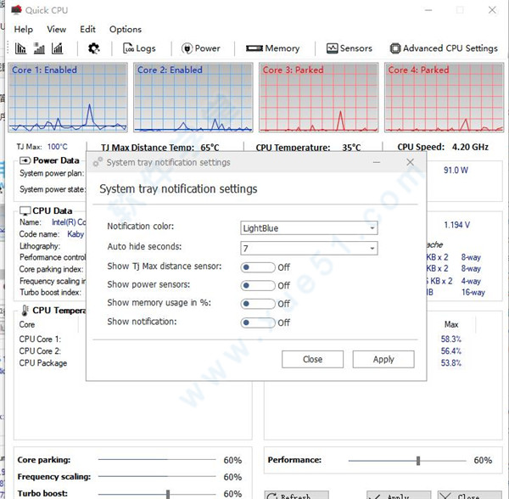The height and width of the screenshot is (499, 509).
Task: Open the Logs toolbar item
Action: point(139,48)
